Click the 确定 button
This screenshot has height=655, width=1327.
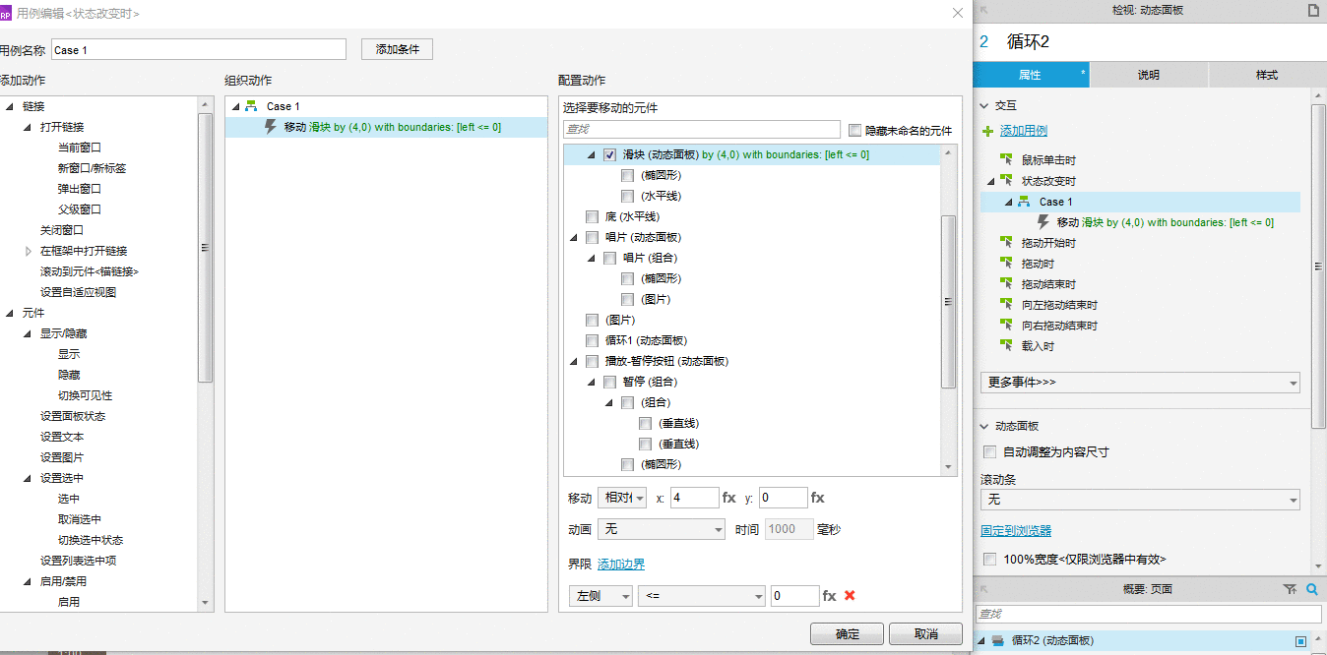[848, 634]
